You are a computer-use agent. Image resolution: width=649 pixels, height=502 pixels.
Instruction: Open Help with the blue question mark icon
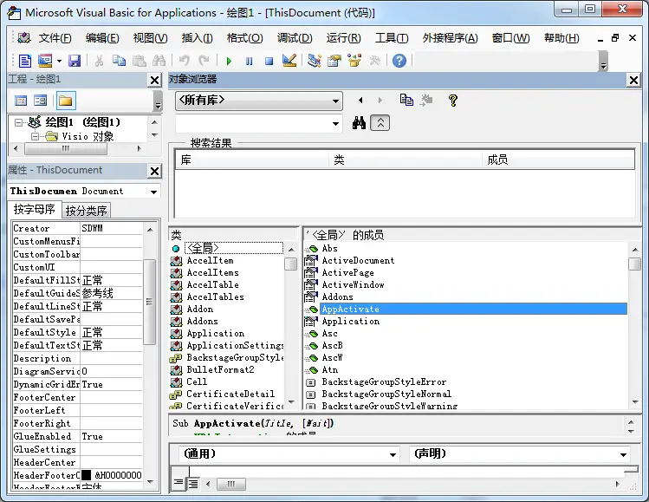399,61
